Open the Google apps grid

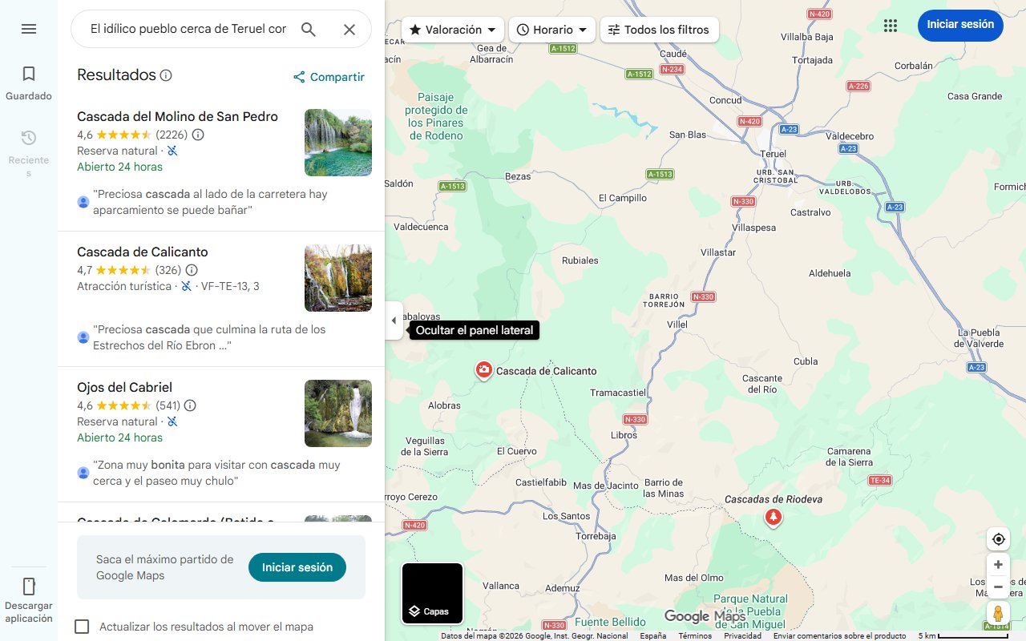890,25
